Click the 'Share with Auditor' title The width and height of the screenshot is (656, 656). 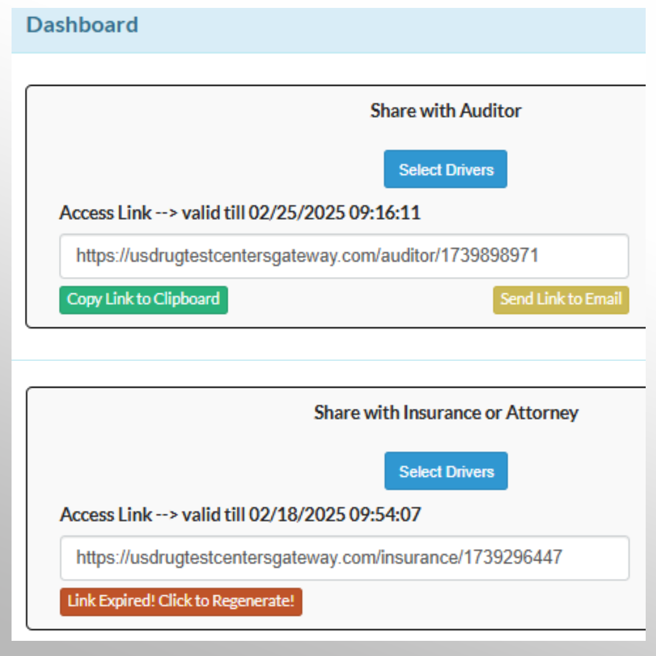tap(446, 111)
